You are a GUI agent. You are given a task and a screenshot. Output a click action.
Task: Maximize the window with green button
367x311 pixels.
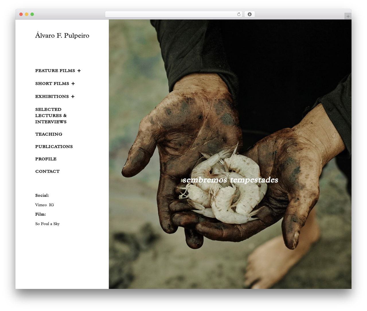point(32,14)
